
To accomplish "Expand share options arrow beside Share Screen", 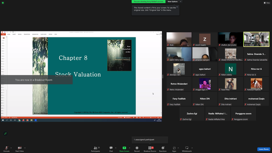I will point(130,148).
